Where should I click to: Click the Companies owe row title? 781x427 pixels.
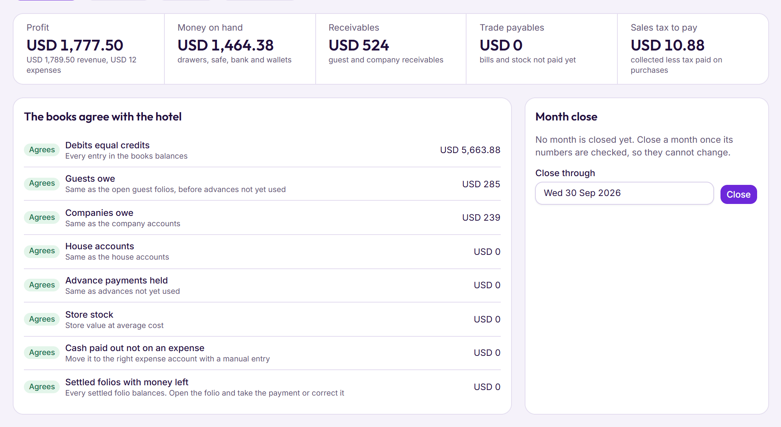coord(99,213)
